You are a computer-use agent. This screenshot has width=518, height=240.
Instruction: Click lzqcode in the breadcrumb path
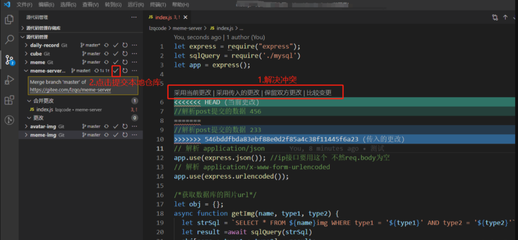[158, 28]
